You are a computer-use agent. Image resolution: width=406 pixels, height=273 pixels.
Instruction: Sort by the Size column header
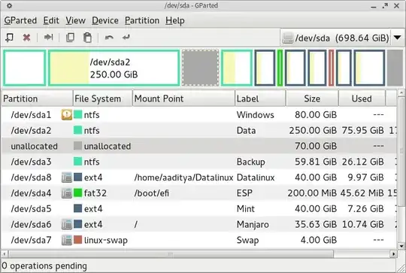point(312,99)
